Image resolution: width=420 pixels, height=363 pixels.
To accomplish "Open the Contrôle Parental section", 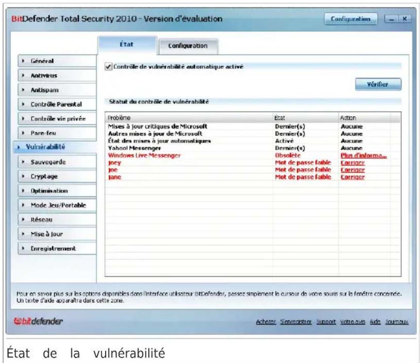I will pyautogui.click(x=57, y=104).
